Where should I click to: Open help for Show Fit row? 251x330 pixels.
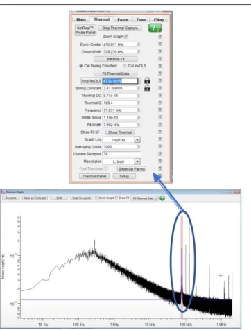(160, 132)
